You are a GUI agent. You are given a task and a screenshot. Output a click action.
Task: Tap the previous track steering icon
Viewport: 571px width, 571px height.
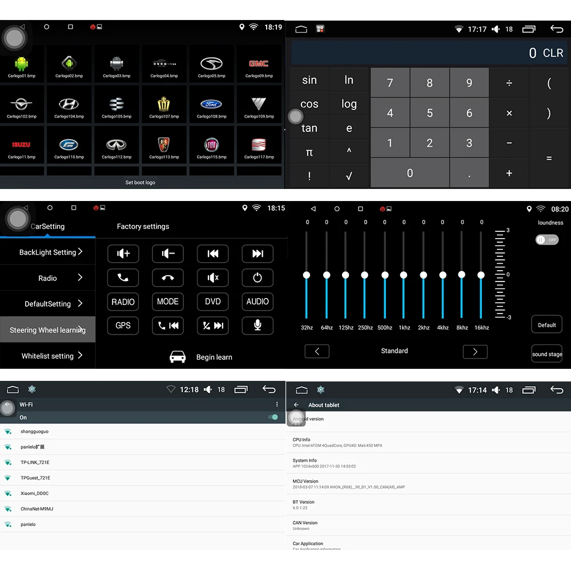pyautogui.click(x=212, y=254)
